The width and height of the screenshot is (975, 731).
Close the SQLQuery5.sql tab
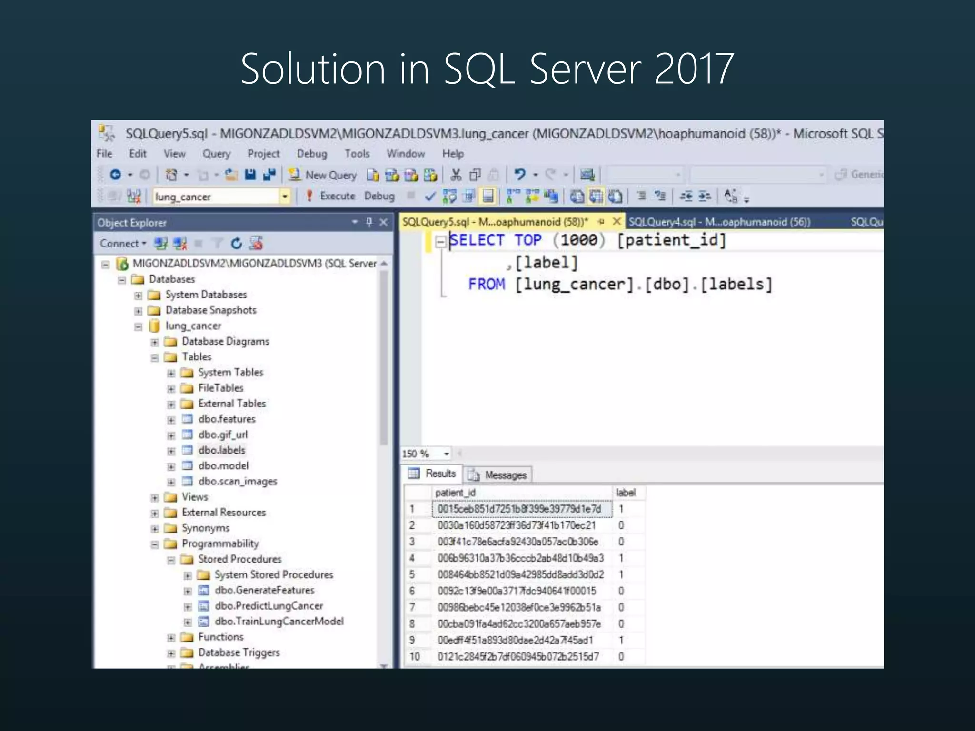tap(617, 221)
